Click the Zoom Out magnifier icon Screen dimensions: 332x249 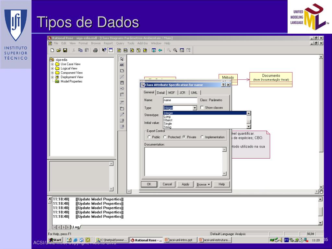pyautogui.click(x=175, y=50)
